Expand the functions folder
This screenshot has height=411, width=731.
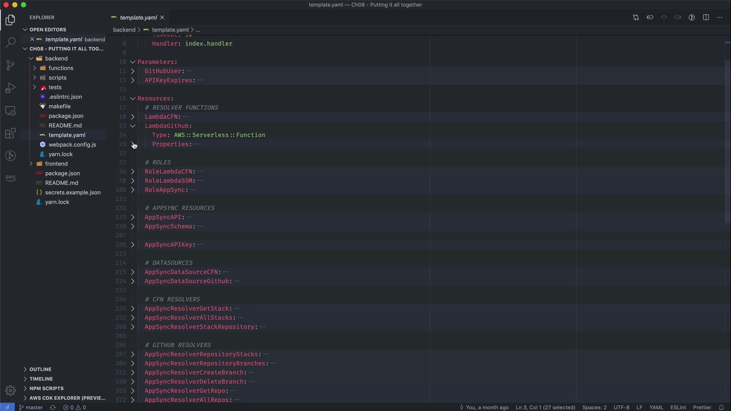(61, 68)
